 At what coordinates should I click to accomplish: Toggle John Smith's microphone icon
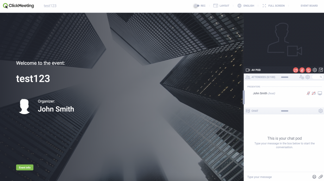(x=308, y=93)
